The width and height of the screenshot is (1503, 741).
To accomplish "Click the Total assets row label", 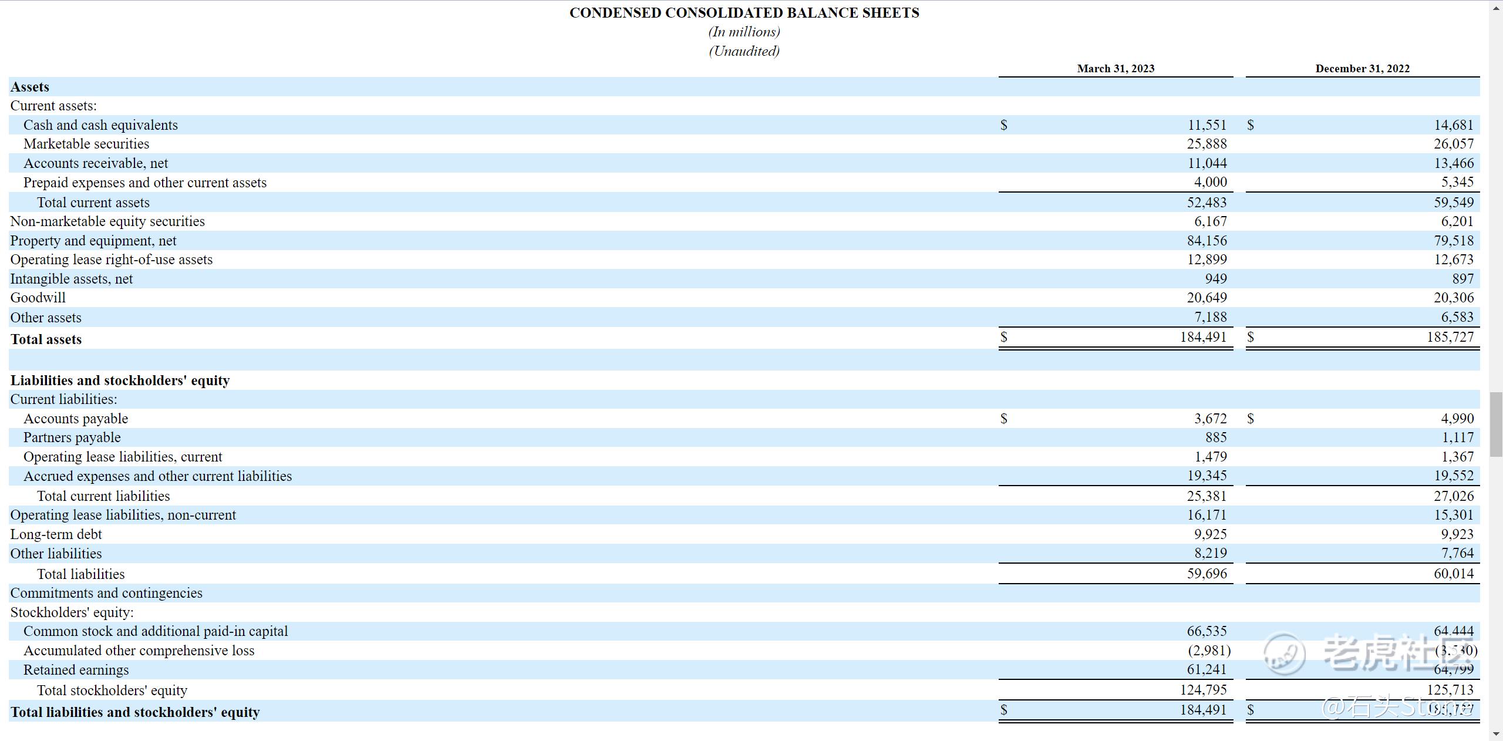I will [x=46, y=339].
